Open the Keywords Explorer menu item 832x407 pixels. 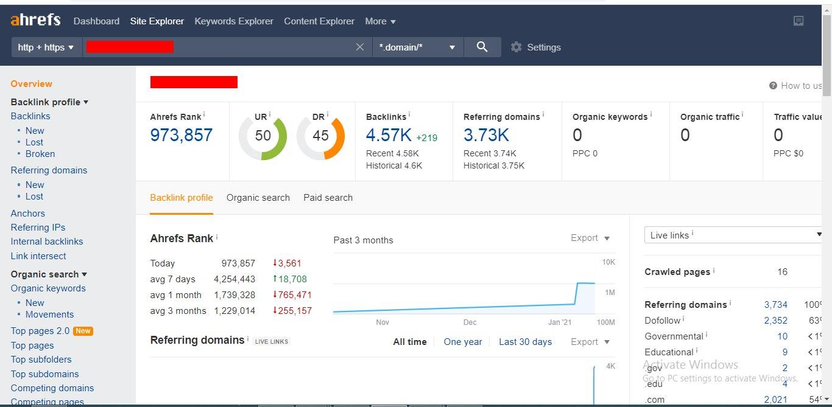[x=234, y=21]
